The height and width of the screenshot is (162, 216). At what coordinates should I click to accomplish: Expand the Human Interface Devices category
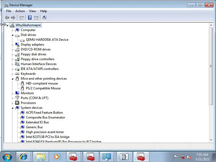12,64
